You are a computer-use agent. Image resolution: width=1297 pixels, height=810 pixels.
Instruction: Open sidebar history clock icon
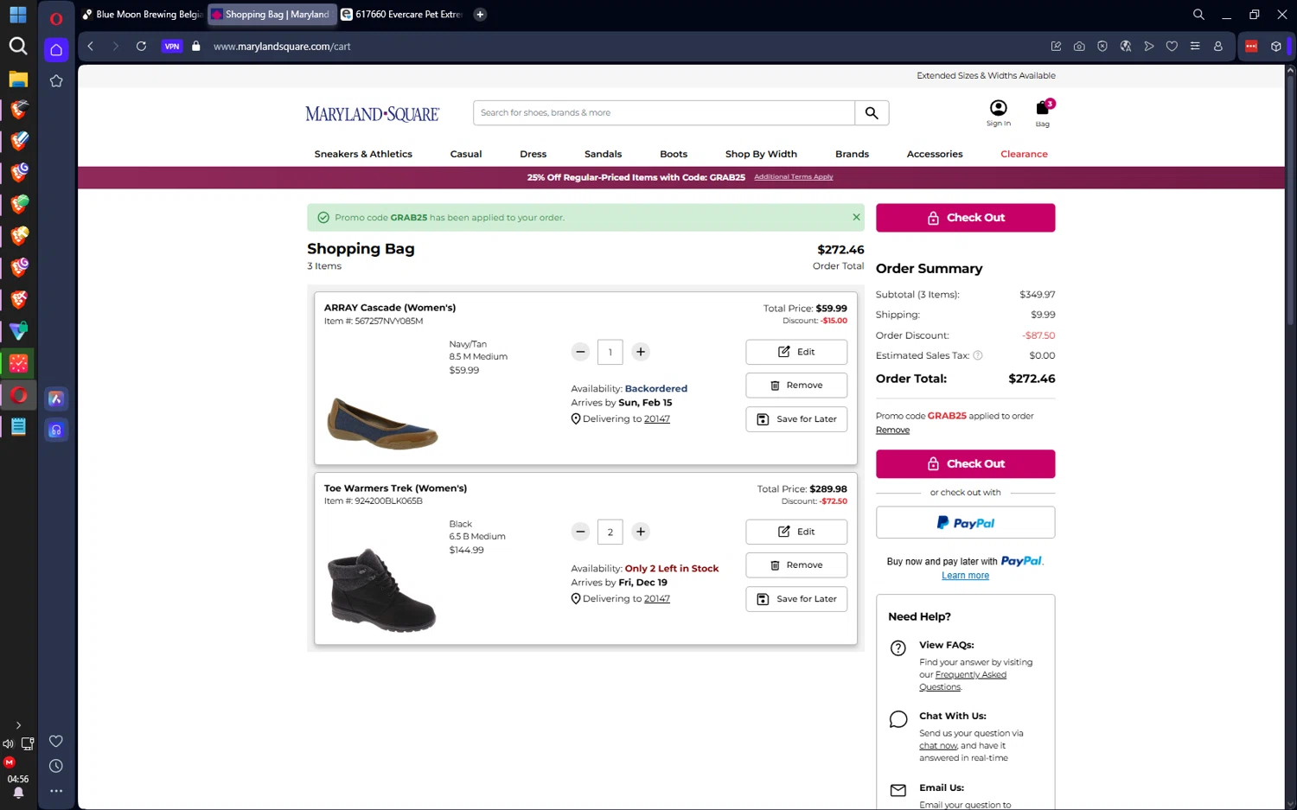[x=56, y=766]
